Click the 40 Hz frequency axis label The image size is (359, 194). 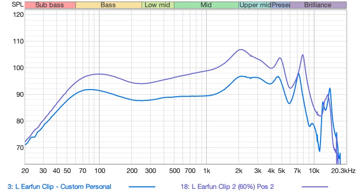[56, 170]
